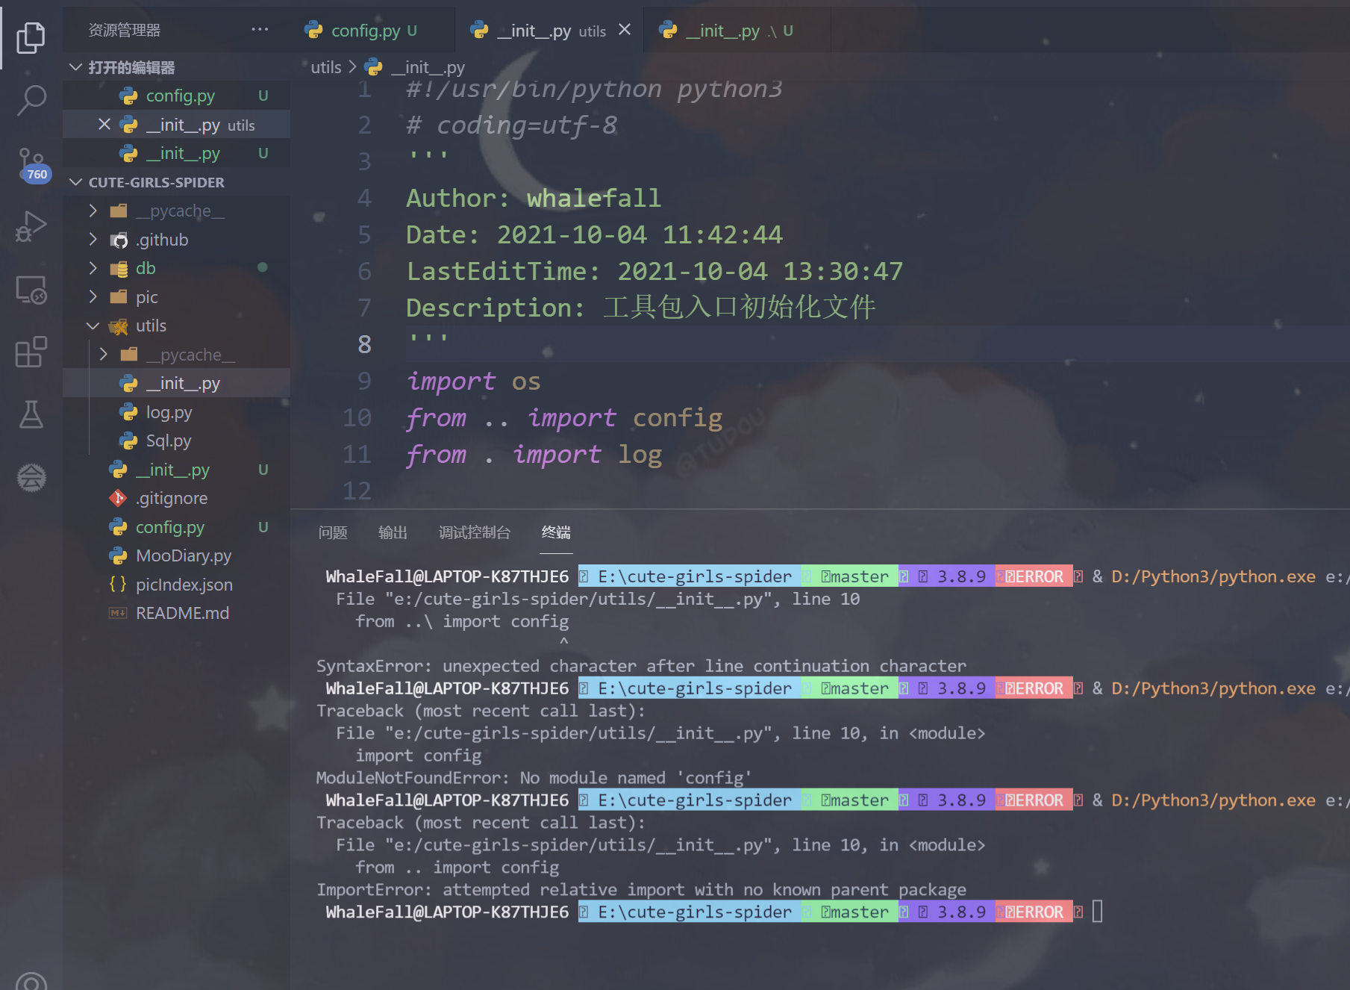Viewport: 1350px width, 990px height.
Task: Open the Run and Debug view
Action: [31, 226]
